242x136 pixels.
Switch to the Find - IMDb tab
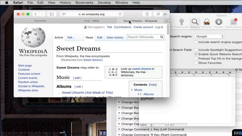coord(92,21)
